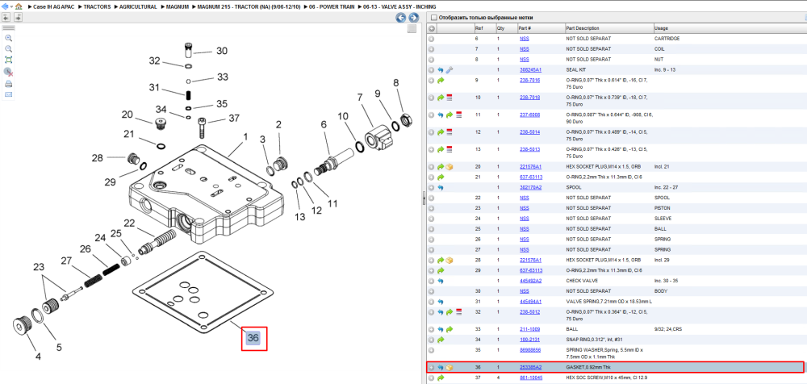Image resolution: width=807 pixels, height=384 pixels.
Task: Open the SEAL KIT part number link
Action: (x=530, y=69)
